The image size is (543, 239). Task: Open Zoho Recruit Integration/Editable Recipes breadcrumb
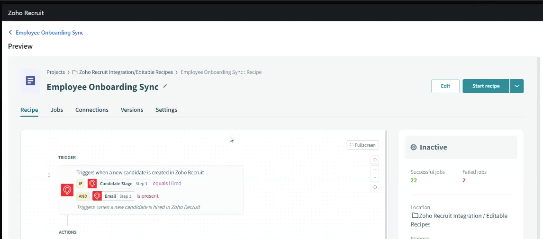coord(126,72)
